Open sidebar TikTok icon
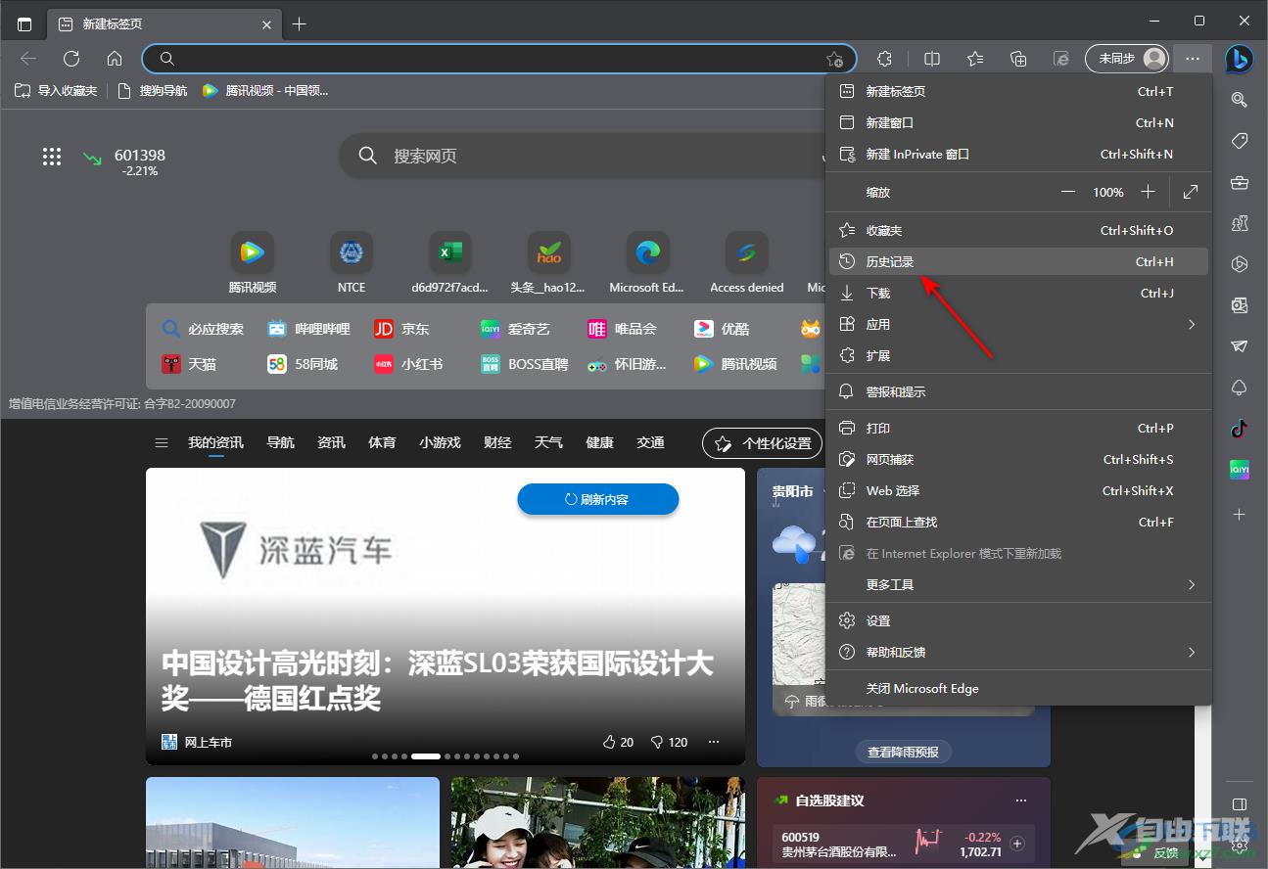This screenshot has height=869, width=1268. pos(1240,429)
